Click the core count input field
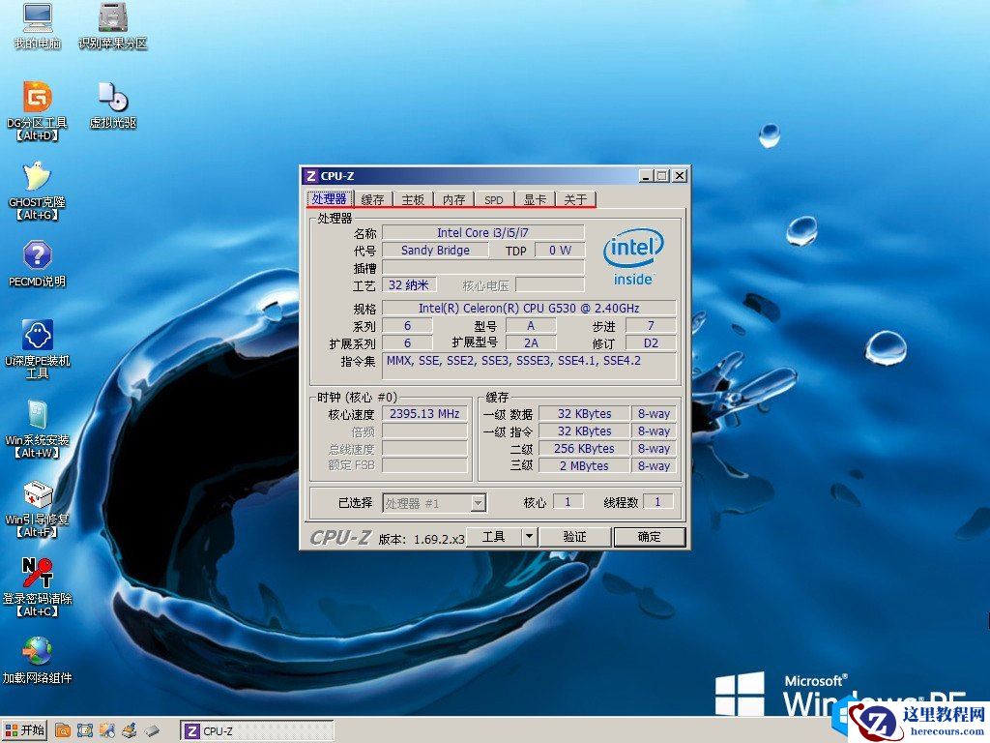Viewport: 990px width, 743px height. click(x=568, y=500)
